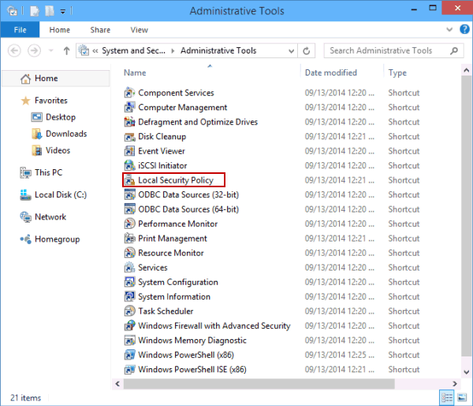Click the vertical scrollbar down arrow
473x406 pixels.
pyautogui.click(x=467, y=372)
